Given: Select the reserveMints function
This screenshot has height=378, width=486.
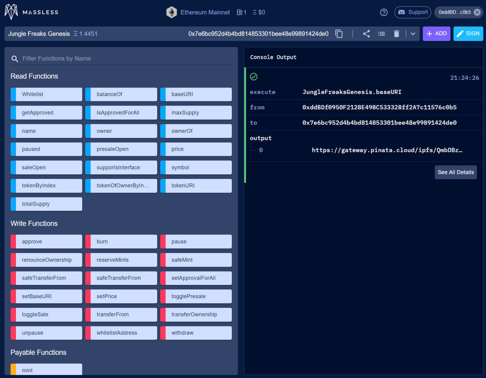Looking at the screenshot, I should pos(121,260).
